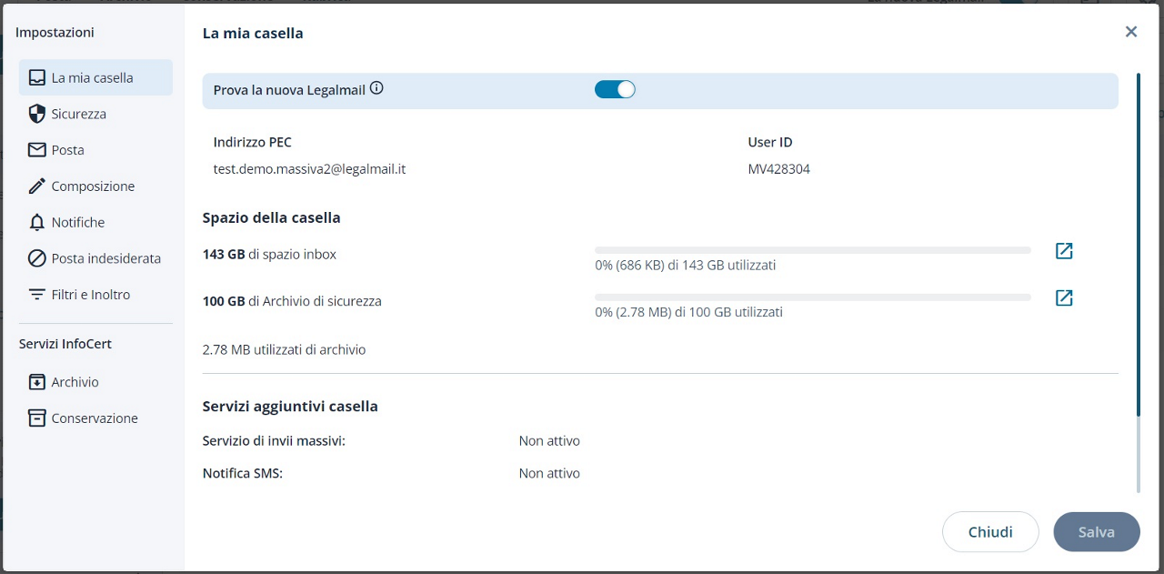Go to Posta indesiderata settings

point(105,259)
